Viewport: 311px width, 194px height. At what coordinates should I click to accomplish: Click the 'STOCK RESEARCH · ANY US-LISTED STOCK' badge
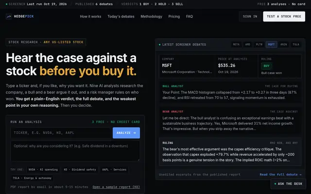pos(46,42)
